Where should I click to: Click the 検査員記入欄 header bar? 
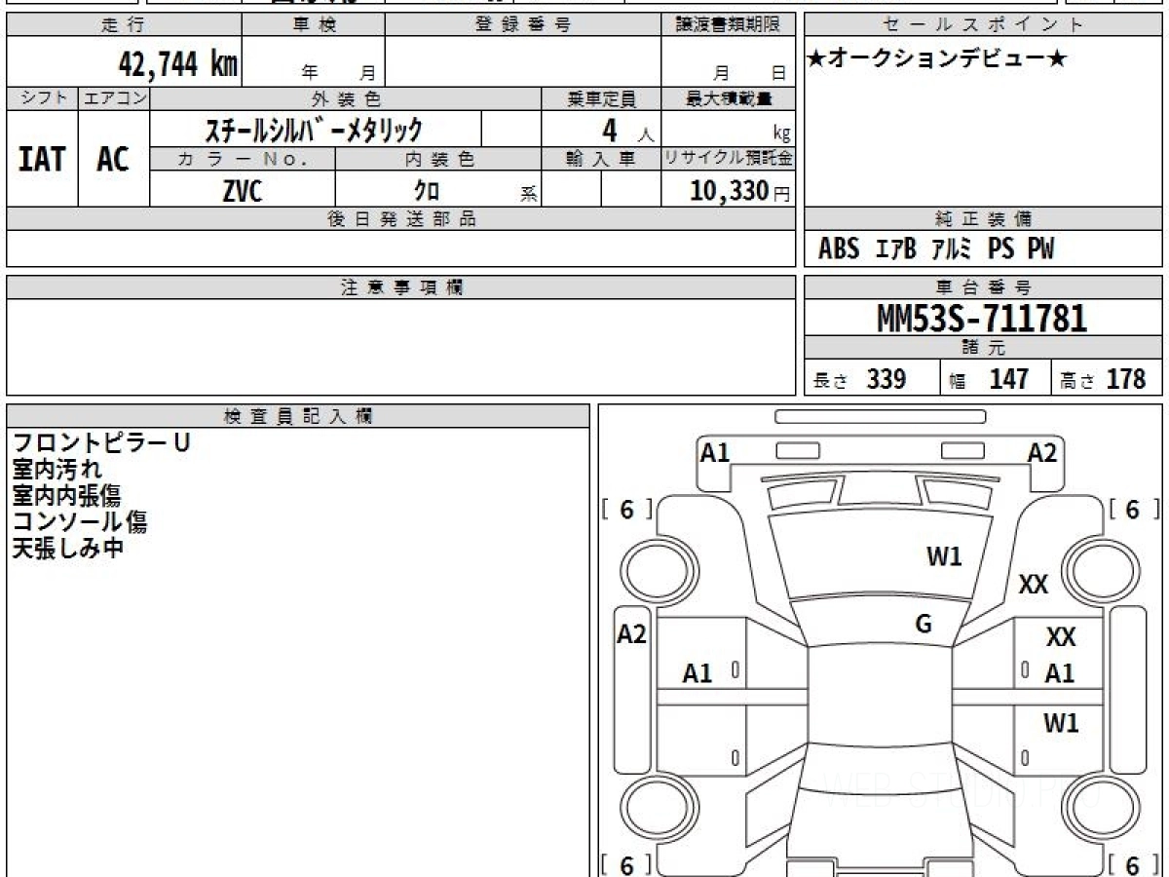click(x=298, y=416)
